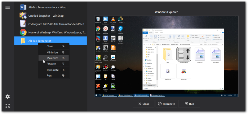The image size is (248, 114).
Task: Select the Chrome icon in task list
Action: point(23,32)
